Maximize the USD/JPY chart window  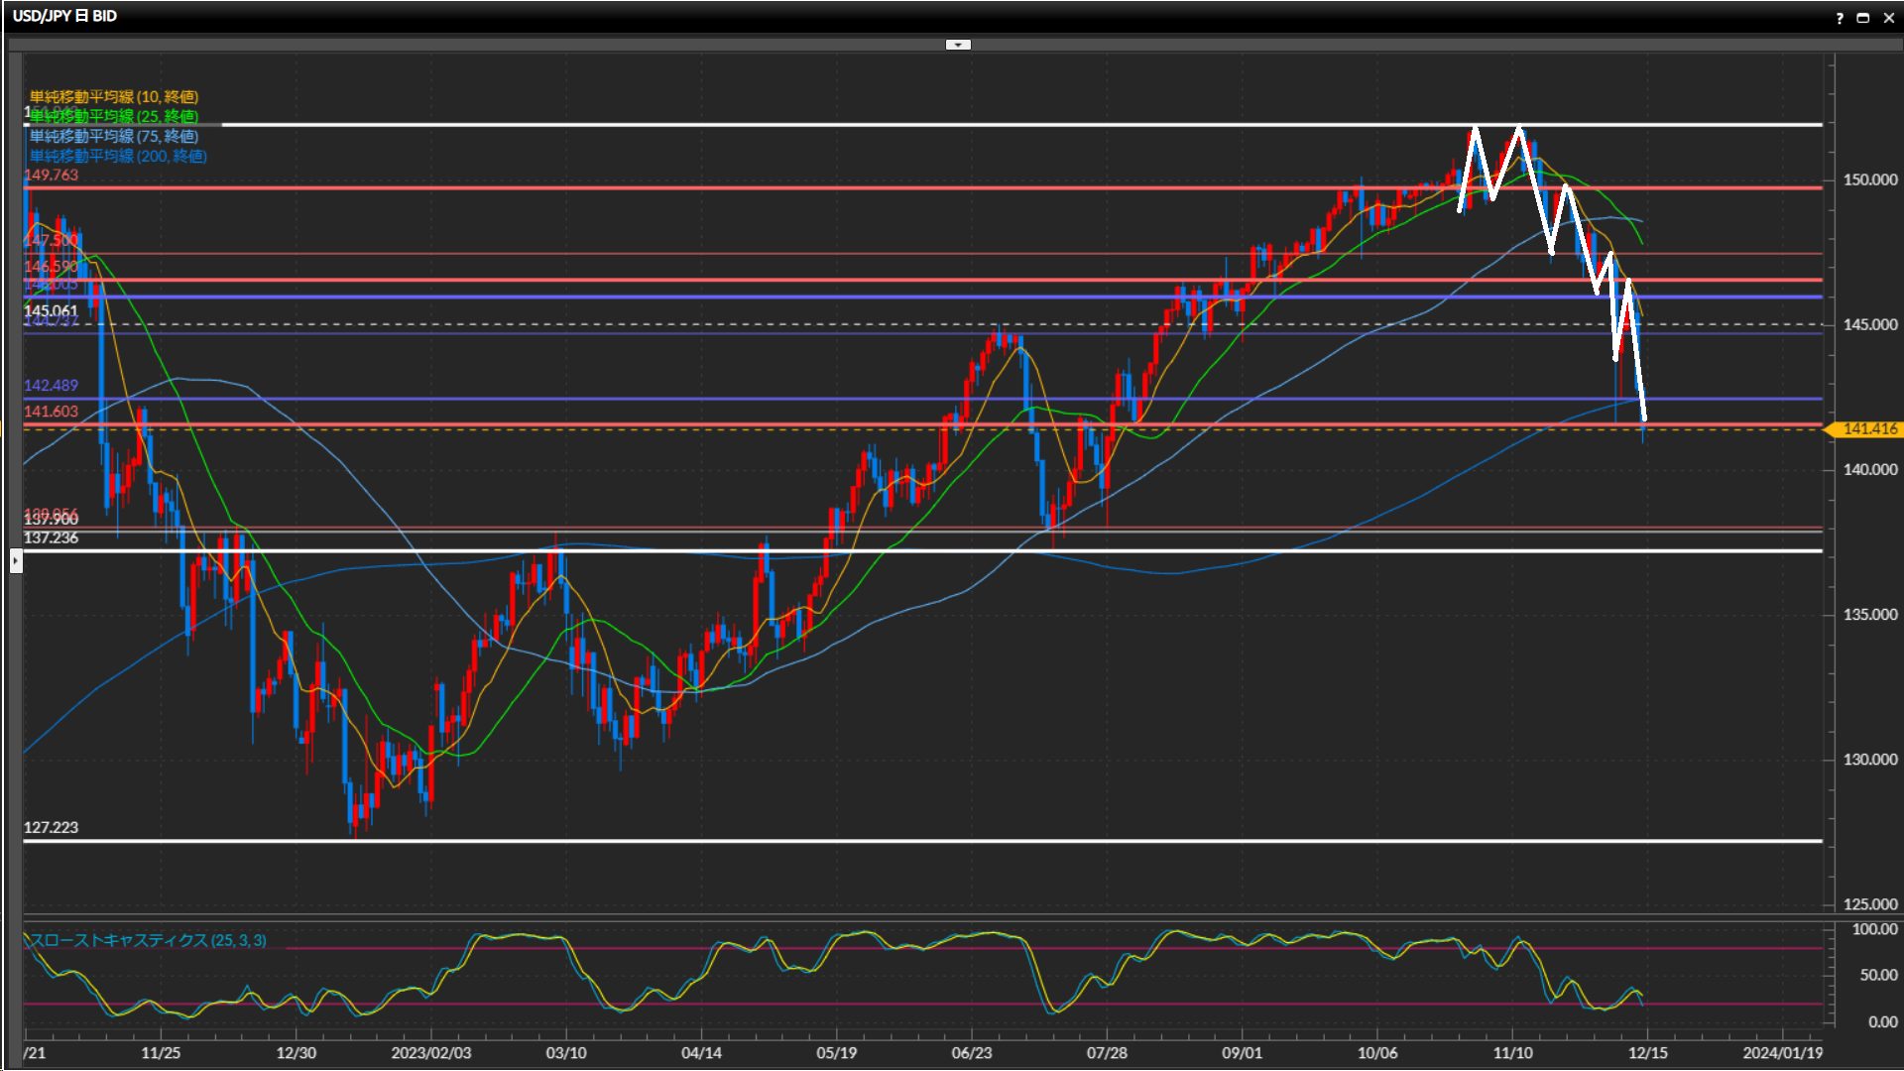pos(1863,18)
